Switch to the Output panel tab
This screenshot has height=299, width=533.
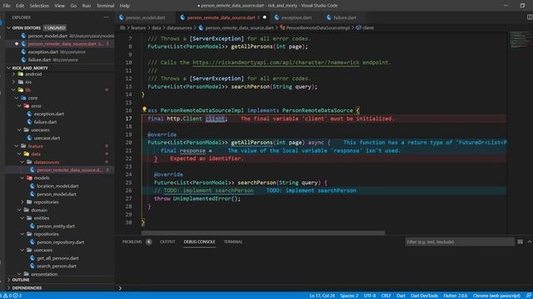(x=167, y=242)
